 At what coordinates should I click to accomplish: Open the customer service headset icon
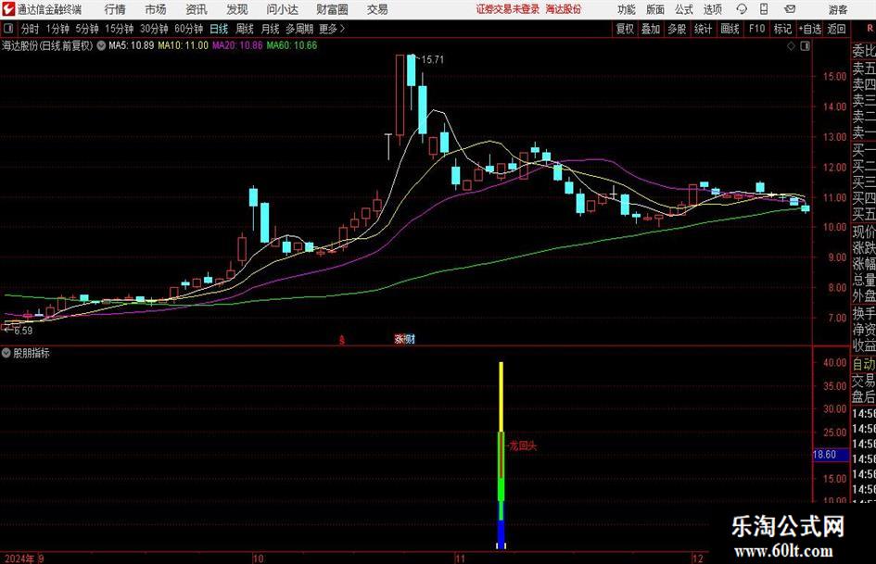[x=742, y=9]
